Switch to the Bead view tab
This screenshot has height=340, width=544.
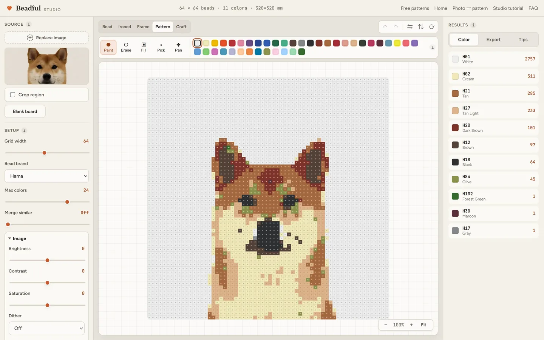click(x=107, y=27)
